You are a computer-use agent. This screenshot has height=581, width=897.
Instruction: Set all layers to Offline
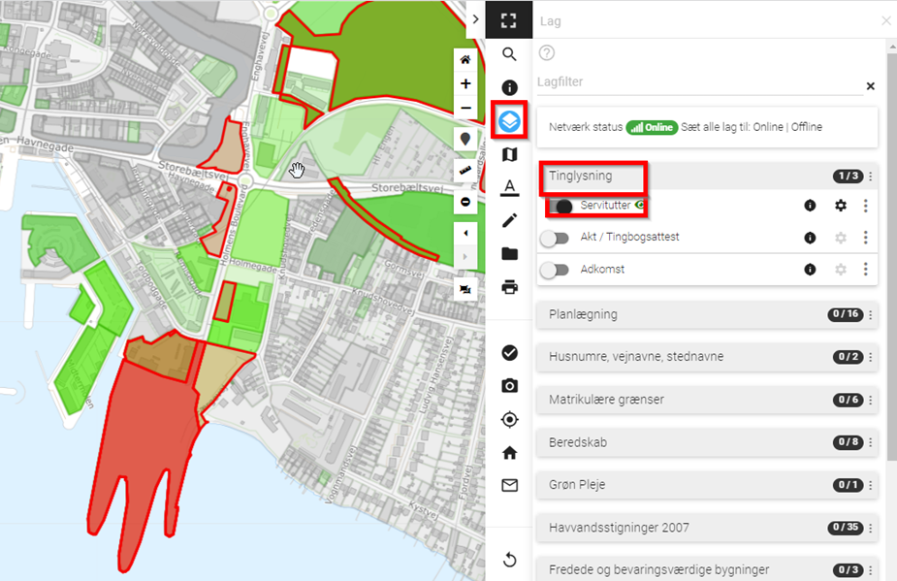point(807,127)
